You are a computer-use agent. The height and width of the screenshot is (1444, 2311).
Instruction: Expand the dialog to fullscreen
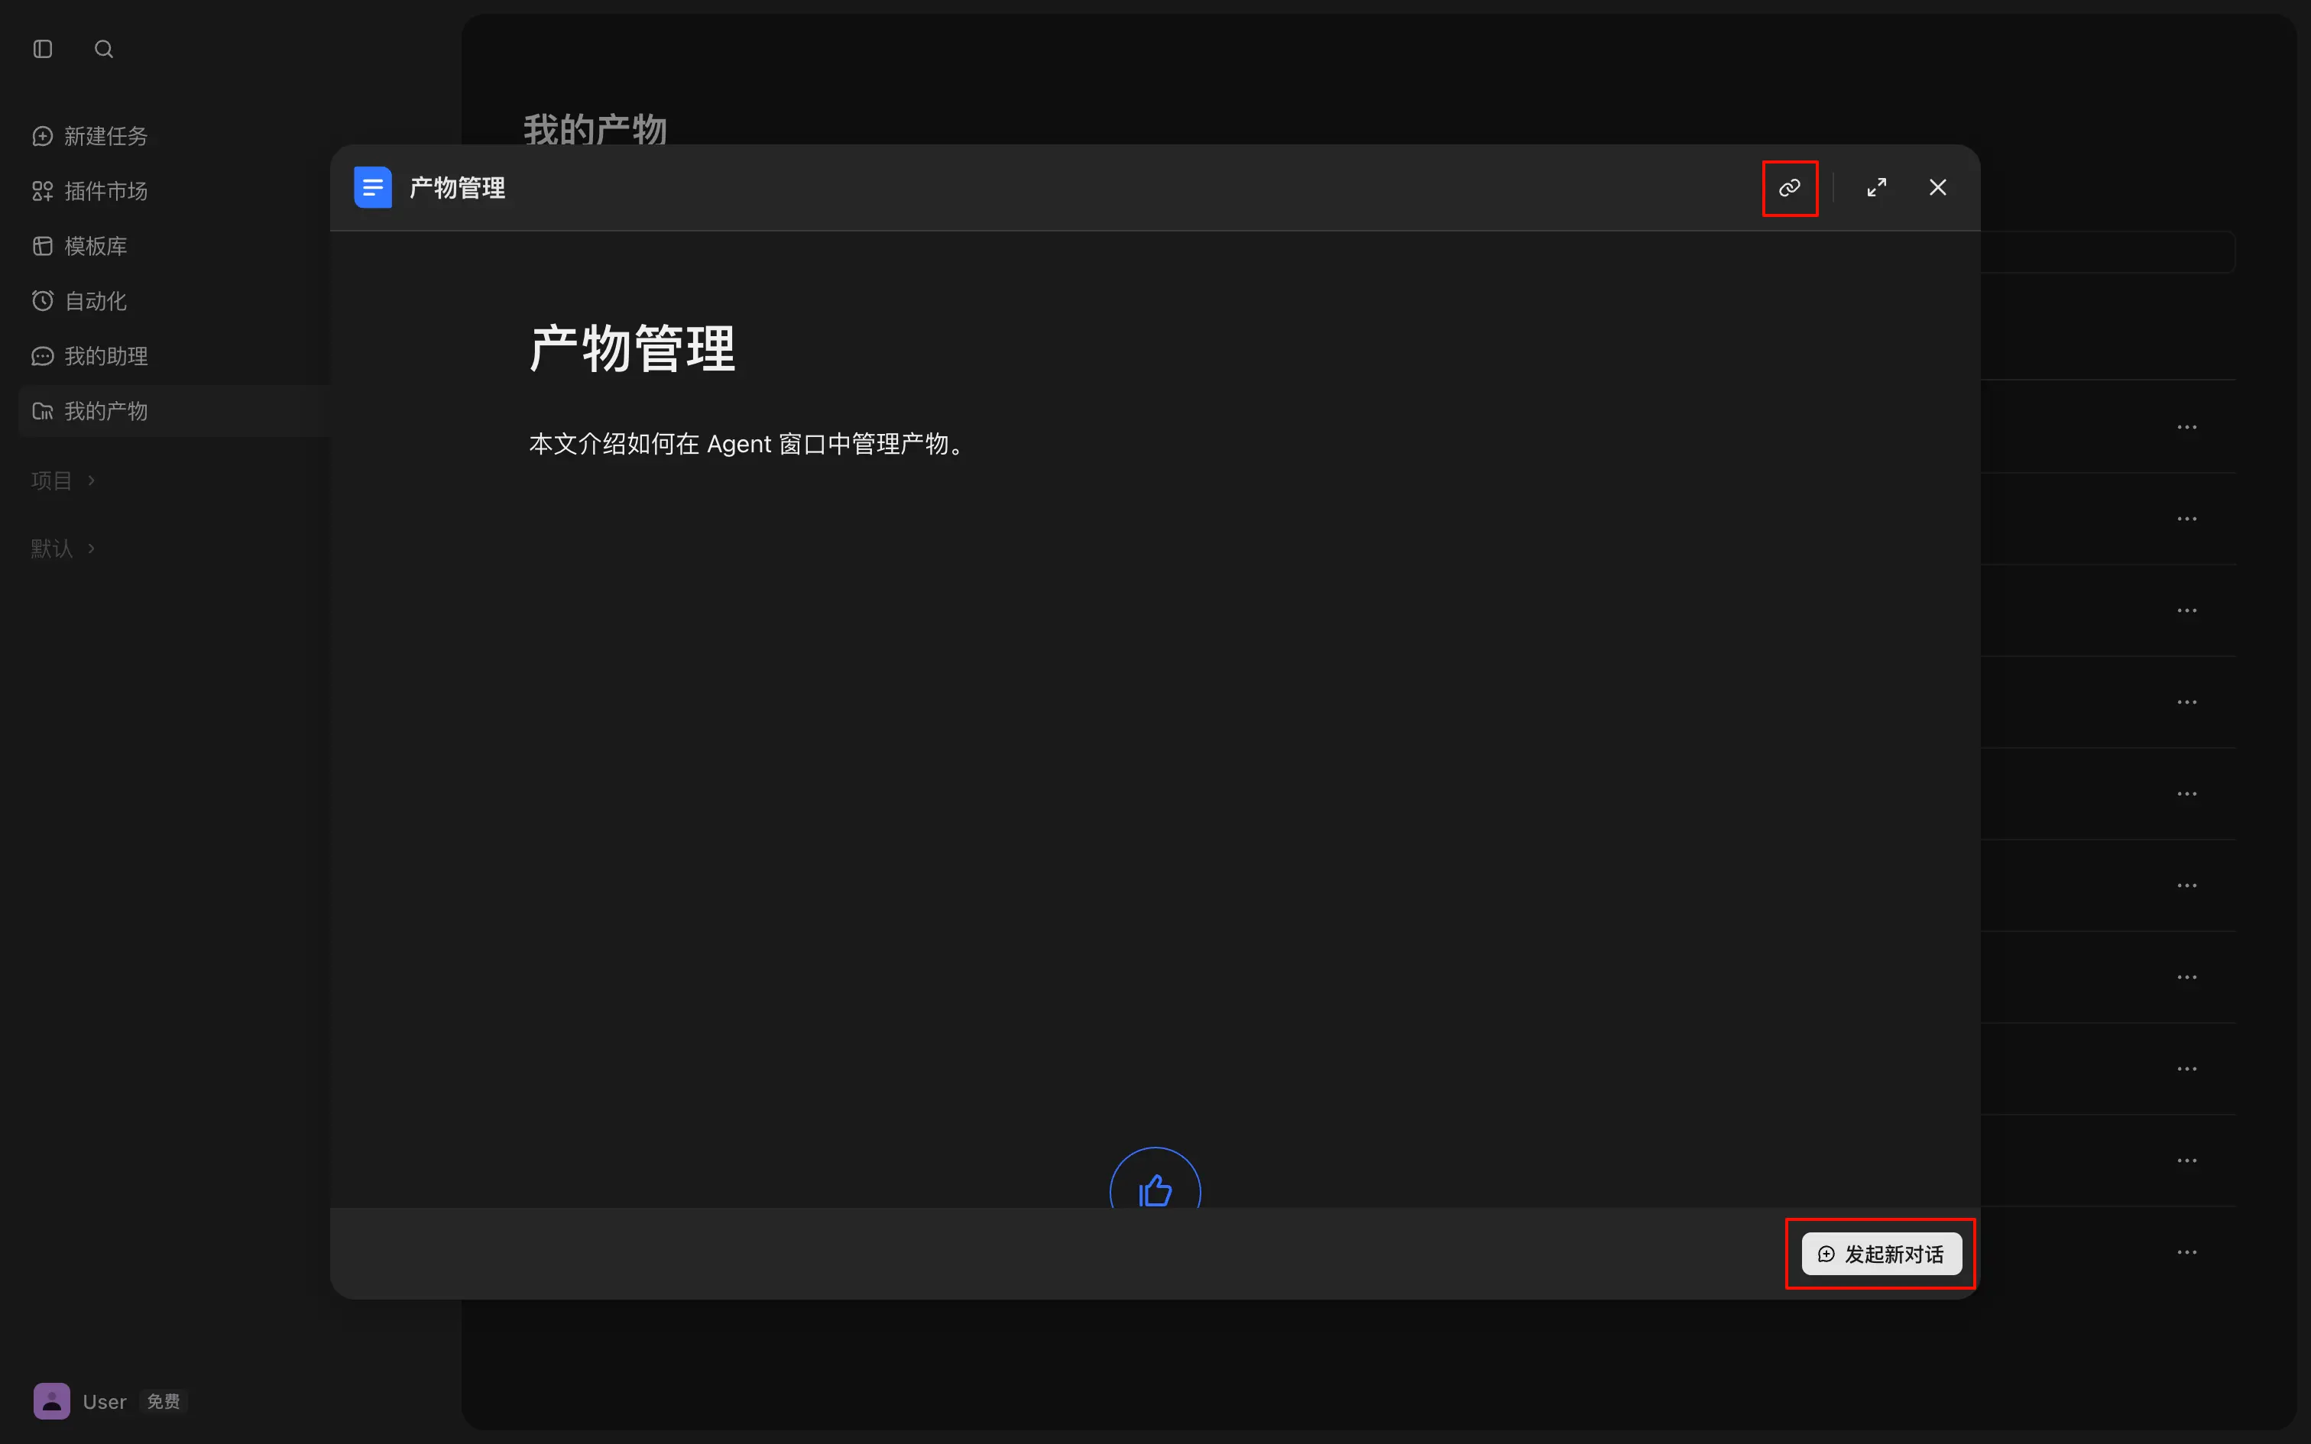(x=1876, y=188)
